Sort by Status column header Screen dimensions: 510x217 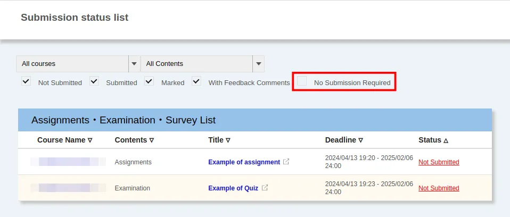[433, 140]
